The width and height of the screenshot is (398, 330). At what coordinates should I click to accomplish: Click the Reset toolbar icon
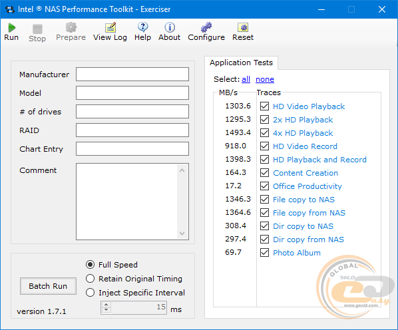click(x=243, y=27)
